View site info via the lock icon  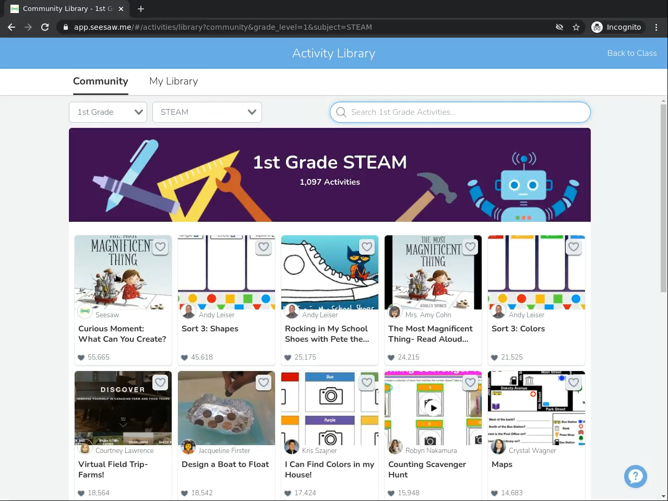65,27
